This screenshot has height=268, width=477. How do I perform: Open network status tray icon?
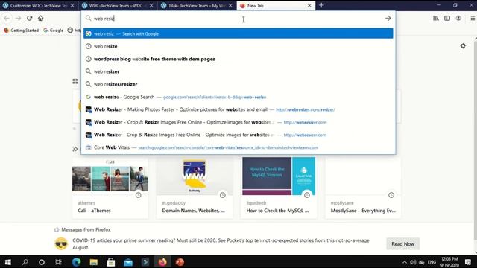[x=421, y=262]
